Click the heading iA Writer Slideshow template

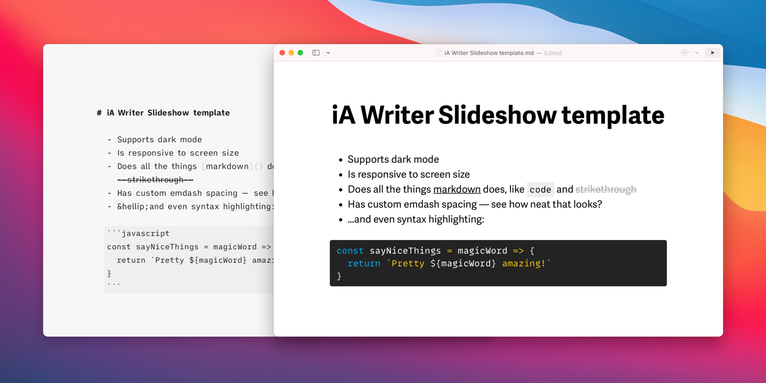click(497, 115)
